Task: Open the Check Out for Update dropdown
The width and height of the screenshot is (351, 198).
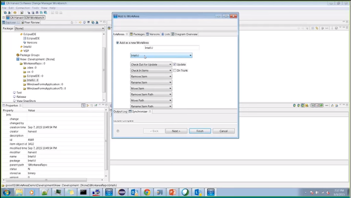Action: [x=151, y=64]
